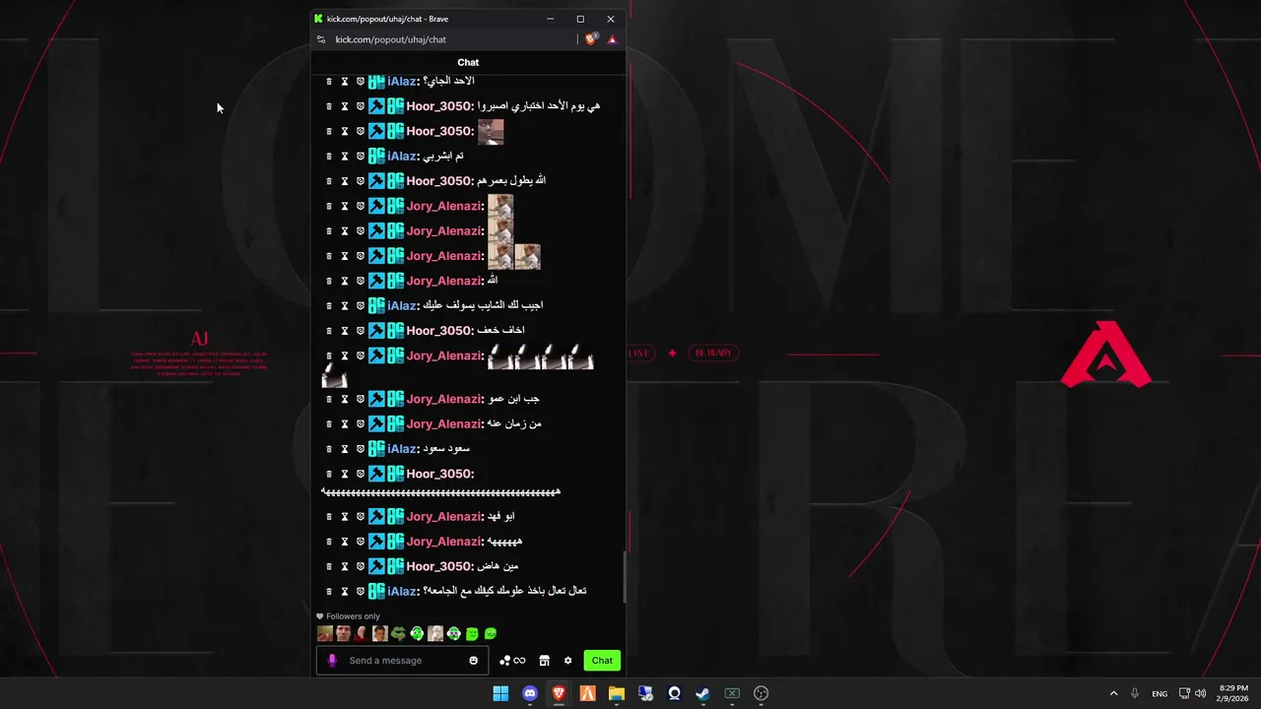Click the 'Followers only' indicator

pyautogui.click(x=348, y=616)
